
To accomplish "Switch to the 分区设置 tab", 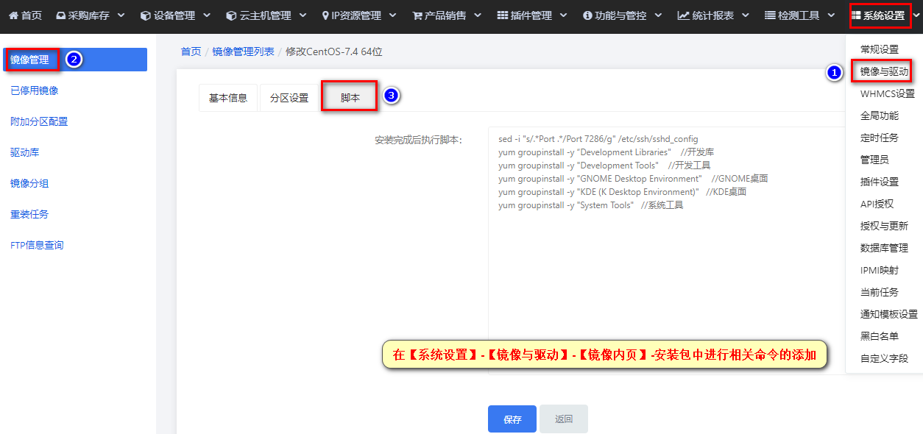I will point(289,98).
